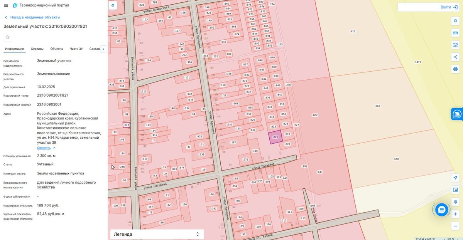Click the date value 10.02.2025

pyautogui.click(x=46, y=87)
